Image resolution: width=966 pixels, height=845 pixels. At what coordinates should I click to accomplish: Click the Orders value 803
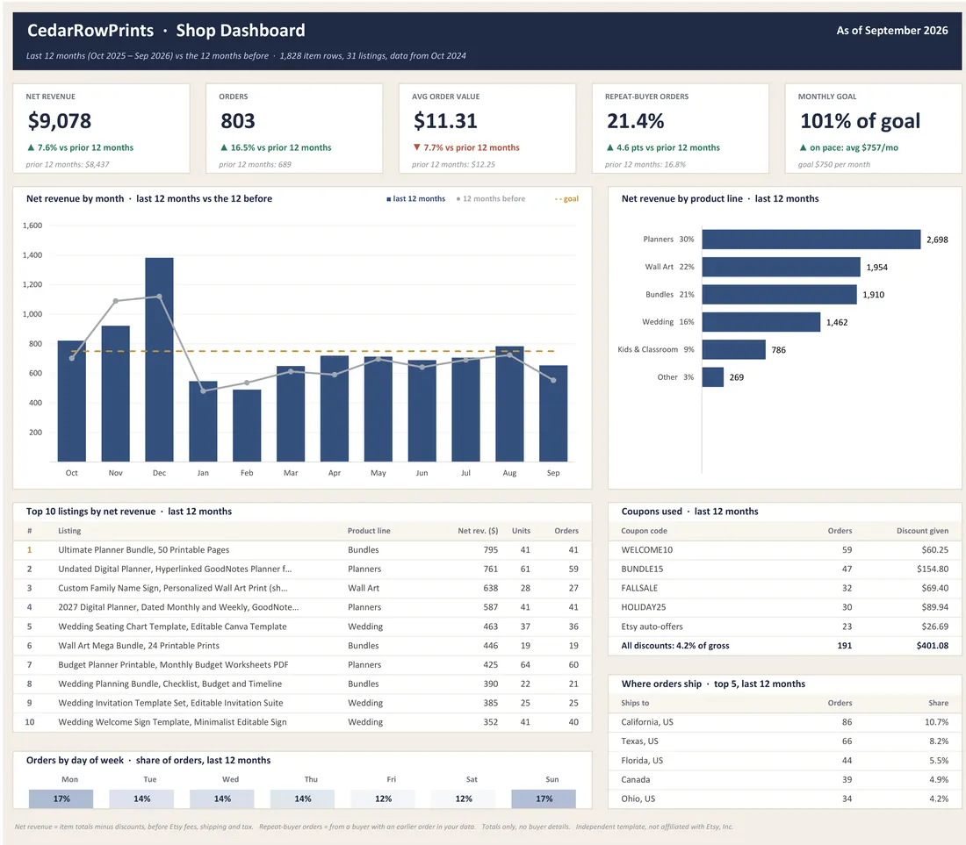tap(238, 121)
